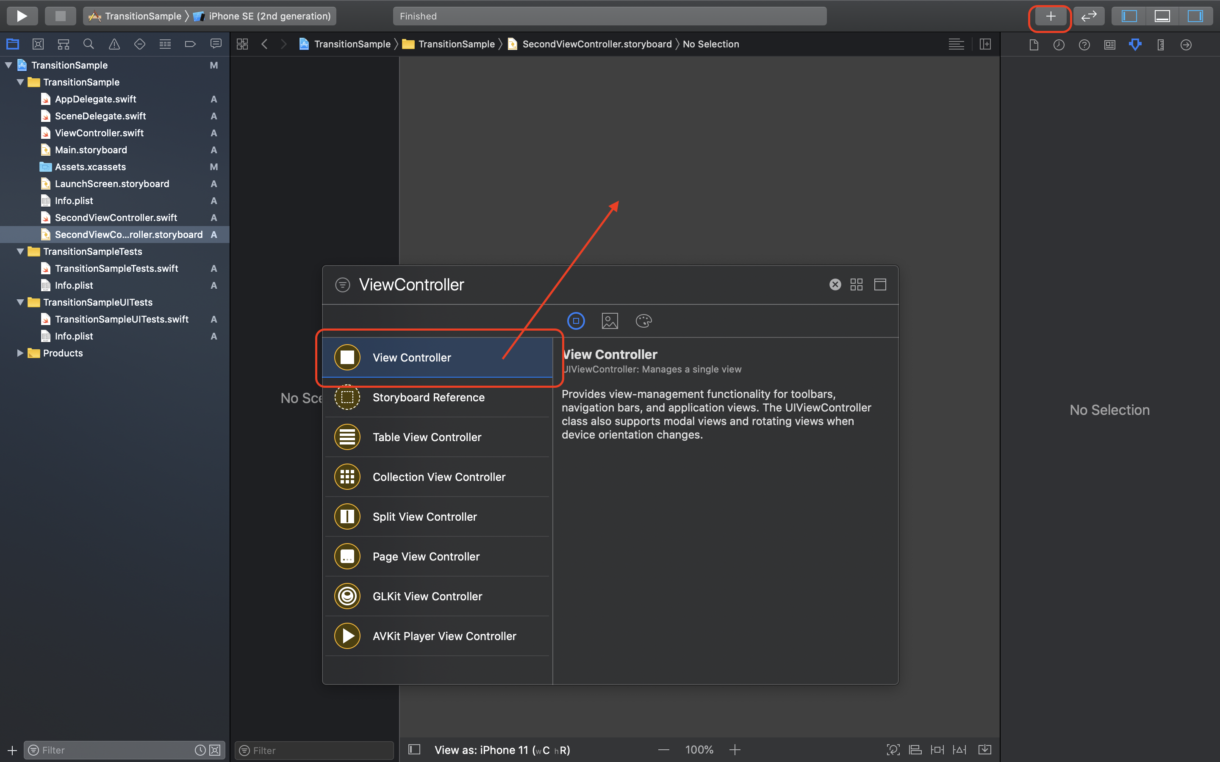Show the History inspector

pos(1059,45)
